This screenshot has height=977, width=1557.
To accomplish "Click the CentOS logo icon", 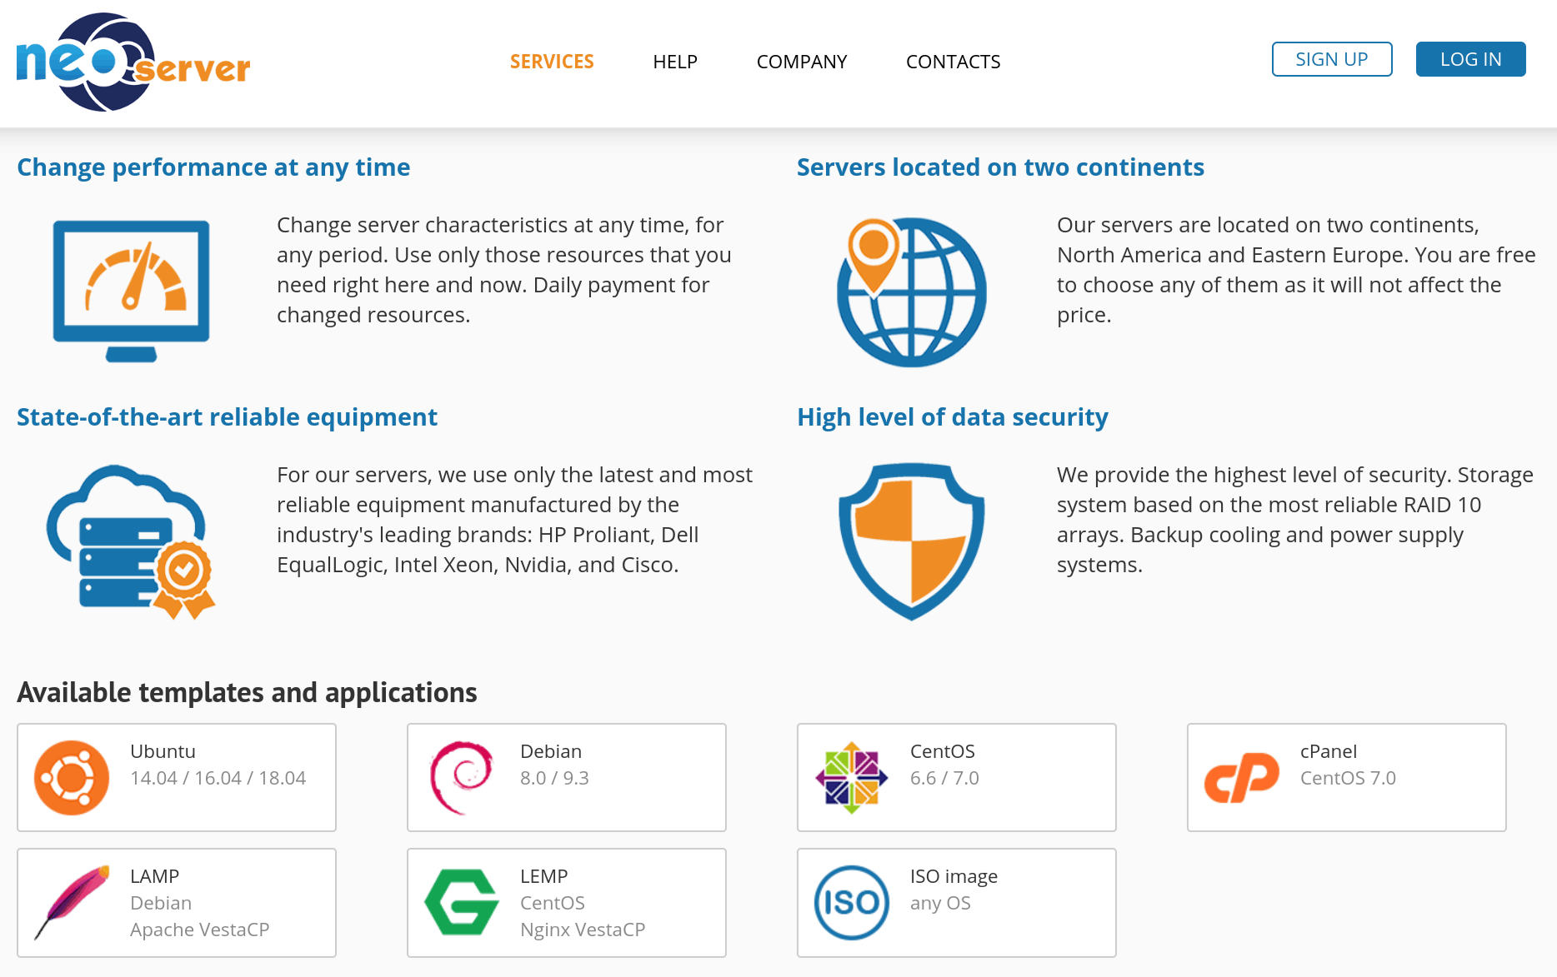I will tap(852, 777).
